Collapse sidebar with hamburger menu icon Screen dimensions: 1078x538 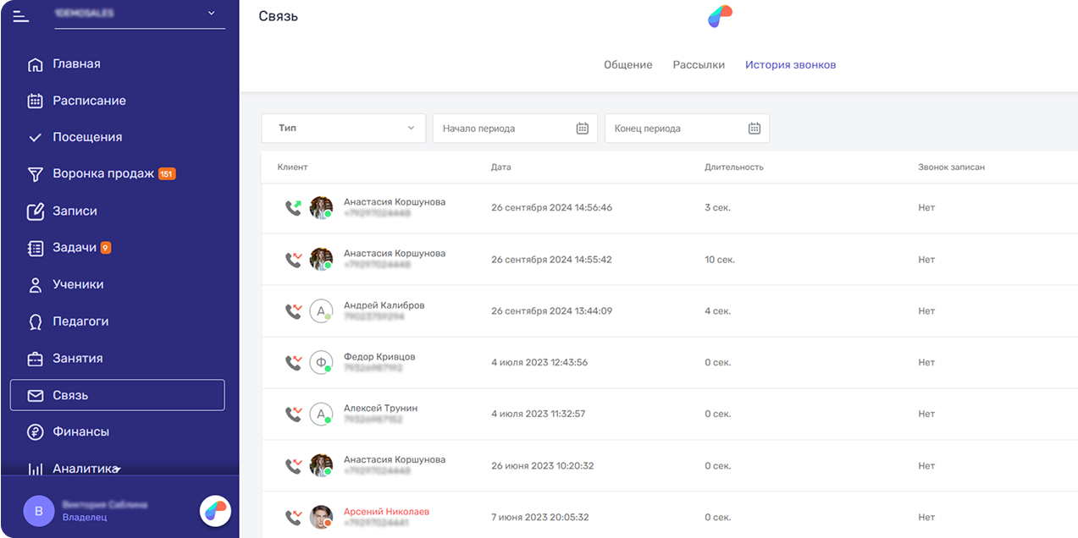click(21, 15)
